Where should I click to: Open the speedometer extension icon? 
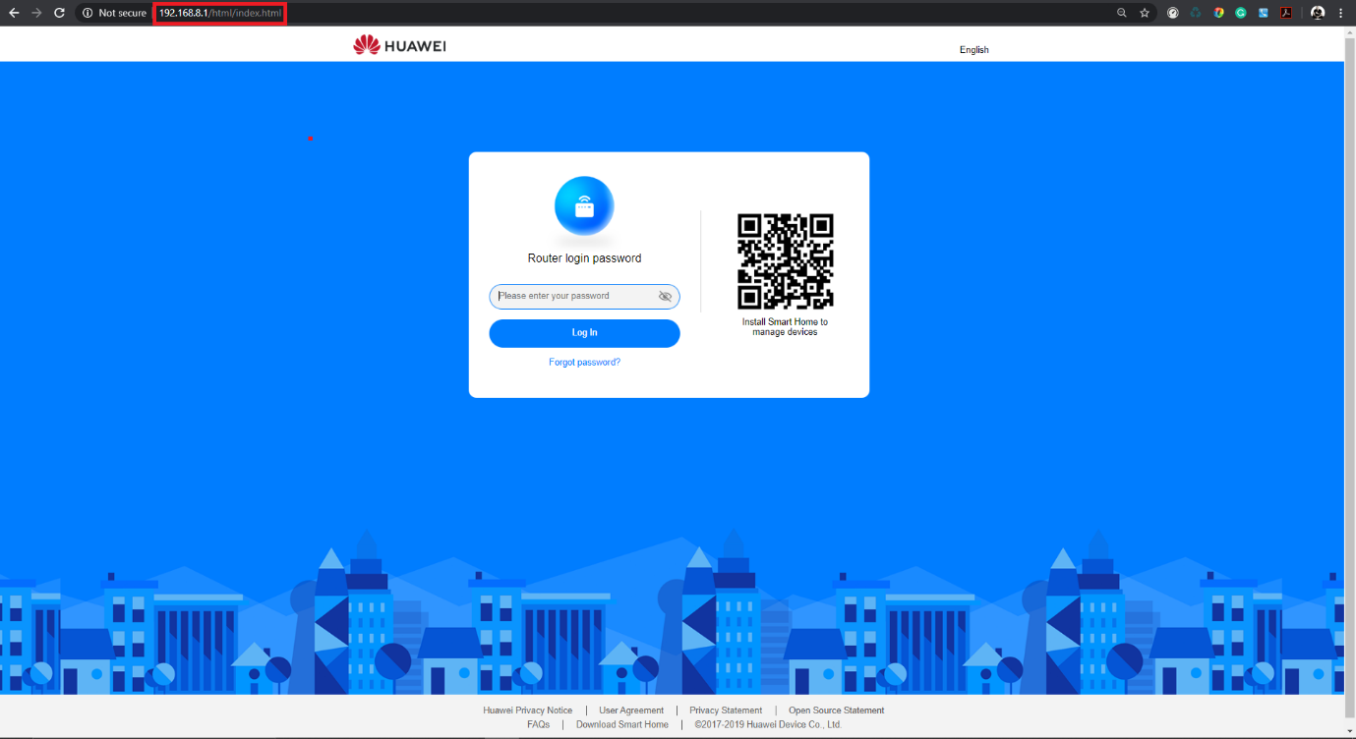(1173, 13)
